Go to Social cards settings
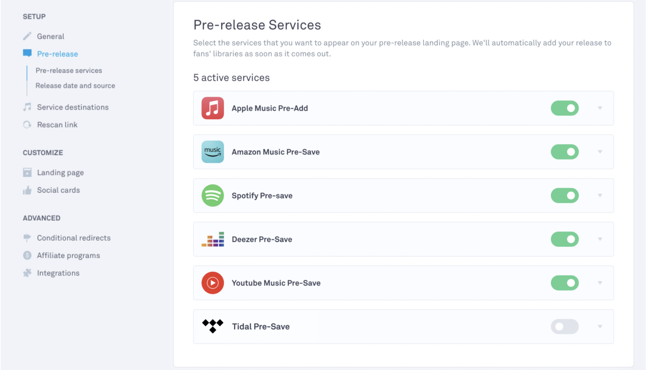Screen dimensions: 646x370 coord(59,190)
